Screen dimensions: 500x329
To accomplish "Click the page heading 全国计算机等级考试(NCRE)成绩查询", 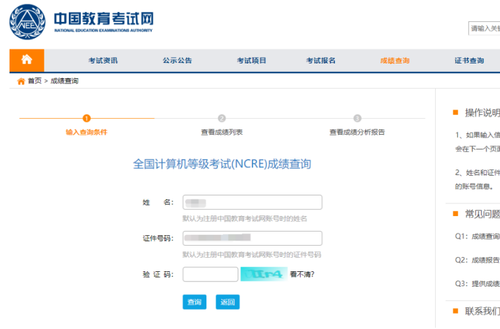I will click(x=222, y=164).
